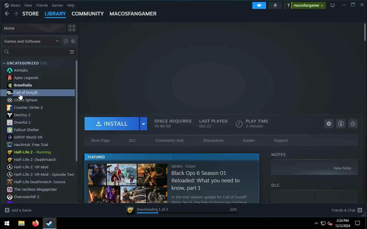Open the install options dropdown arrow
This screenshot has height=229, width=367.
143,124
